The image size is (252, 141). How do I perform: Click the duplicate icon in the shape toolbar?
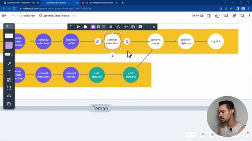click(133, 27)
